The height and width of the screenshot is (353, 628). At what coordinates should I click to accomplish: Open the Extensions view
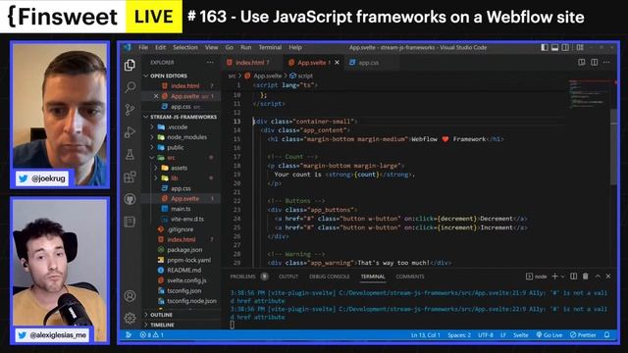click(x=130, y=176)
